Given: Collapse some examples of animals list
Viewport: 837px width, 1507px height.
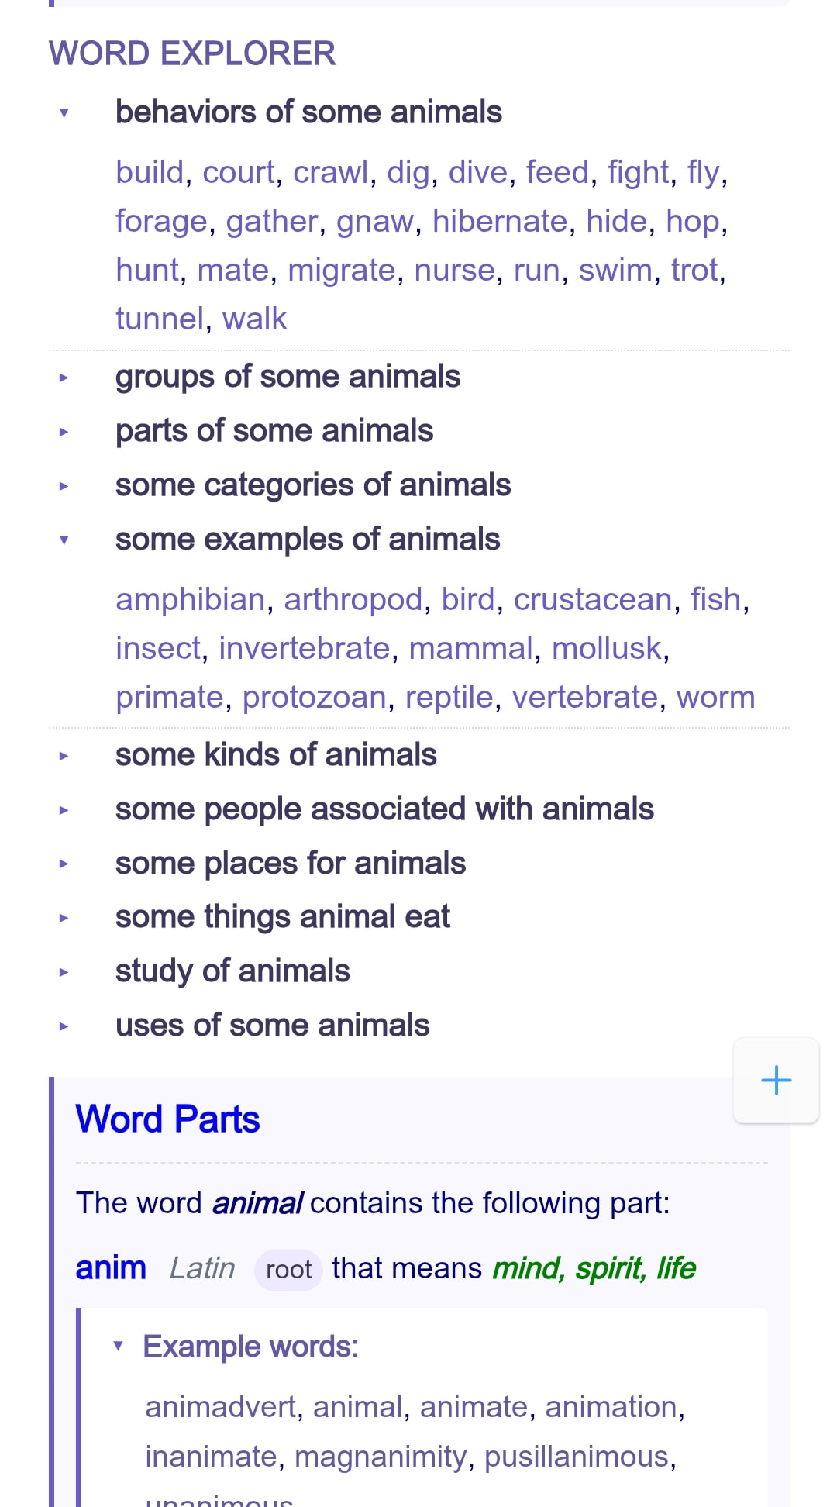Looking at the screenshot, I should coord(64,540).
